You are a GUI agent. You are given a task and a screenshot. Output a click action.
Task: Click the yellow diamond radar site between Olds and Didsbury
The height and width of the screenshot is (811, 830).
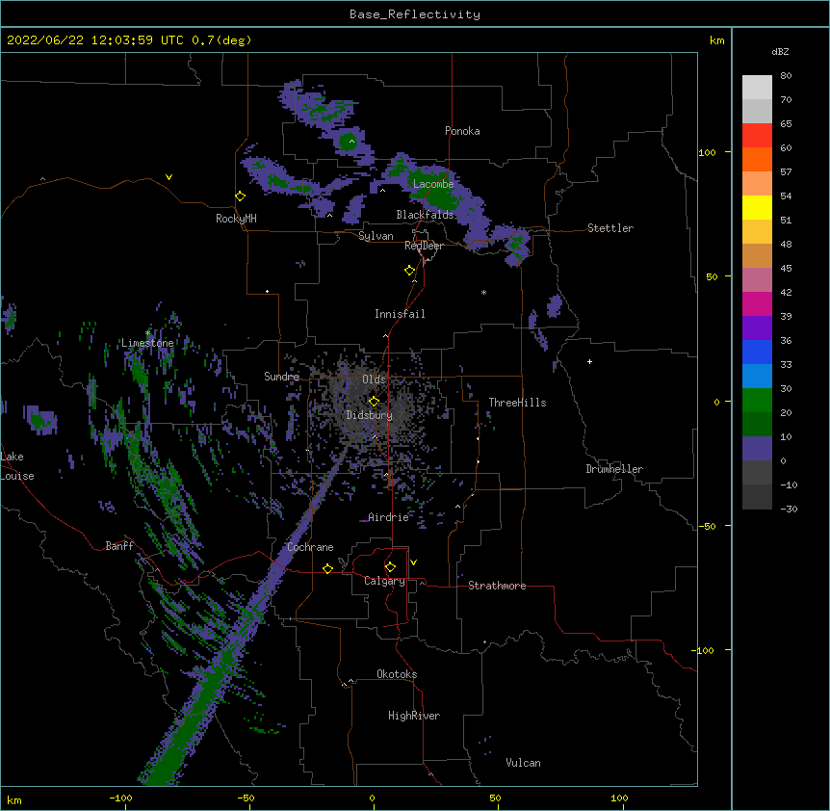point(374,401)
